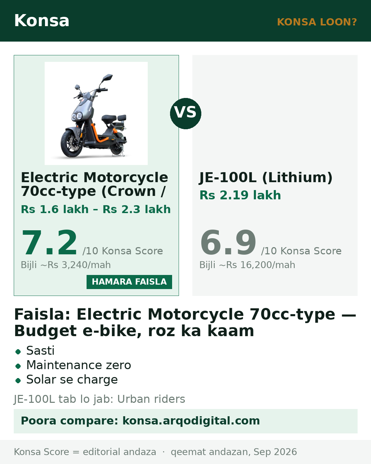Click the Rs 2.19 lakh price
Viewport: 371px width, 464px height.
240,195
